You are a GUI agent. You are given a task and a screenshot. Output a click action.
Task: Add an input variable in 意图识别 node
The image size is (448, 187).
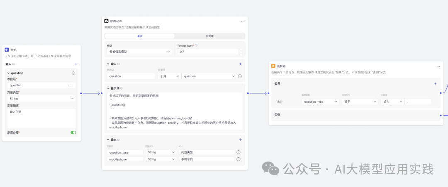[240, 64]
